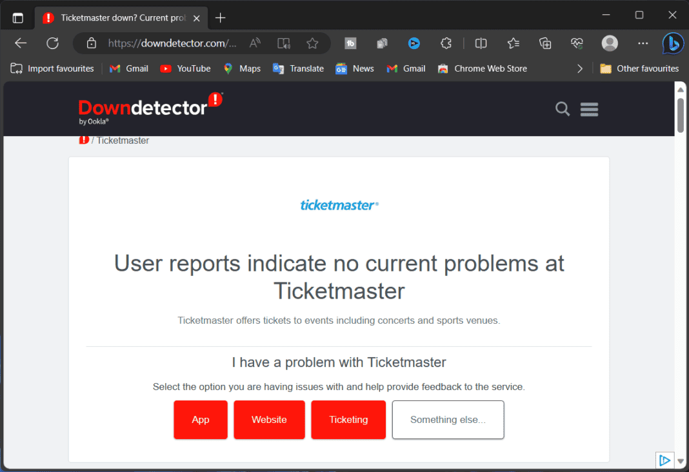Image resolution: width=689 pixels, height=472 pixels.
Task: Expand the bookmarks bar overflow chevron
Action: 580,68
